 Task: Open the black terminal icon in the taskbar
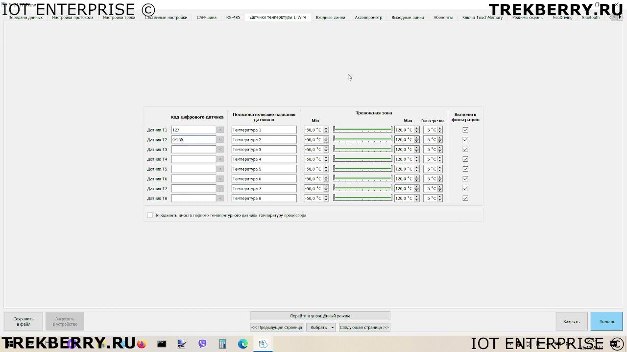tap(162, 344)
